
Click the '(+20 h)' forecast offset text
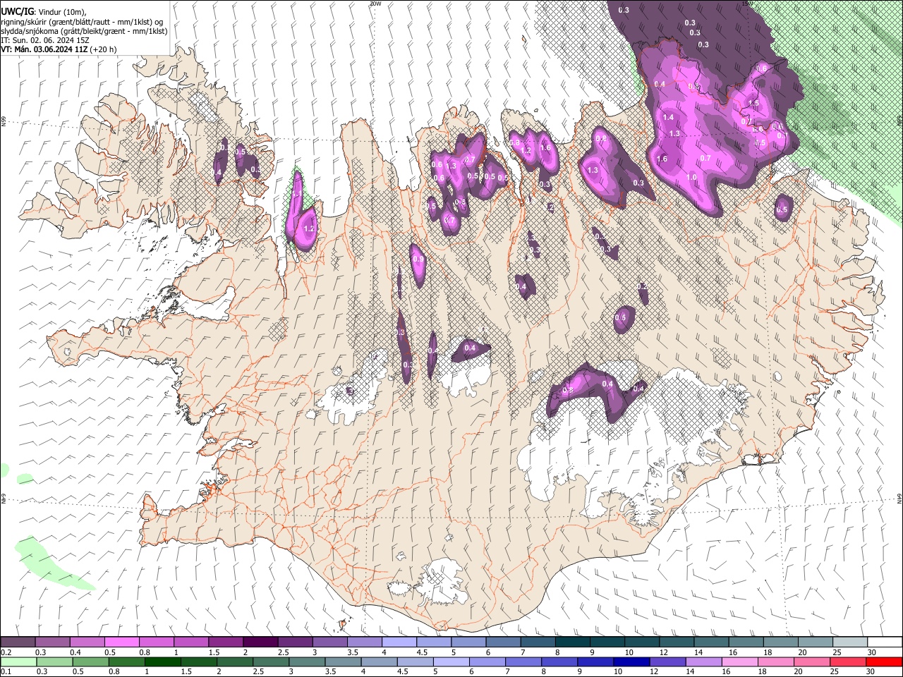[x=103, y=49]
